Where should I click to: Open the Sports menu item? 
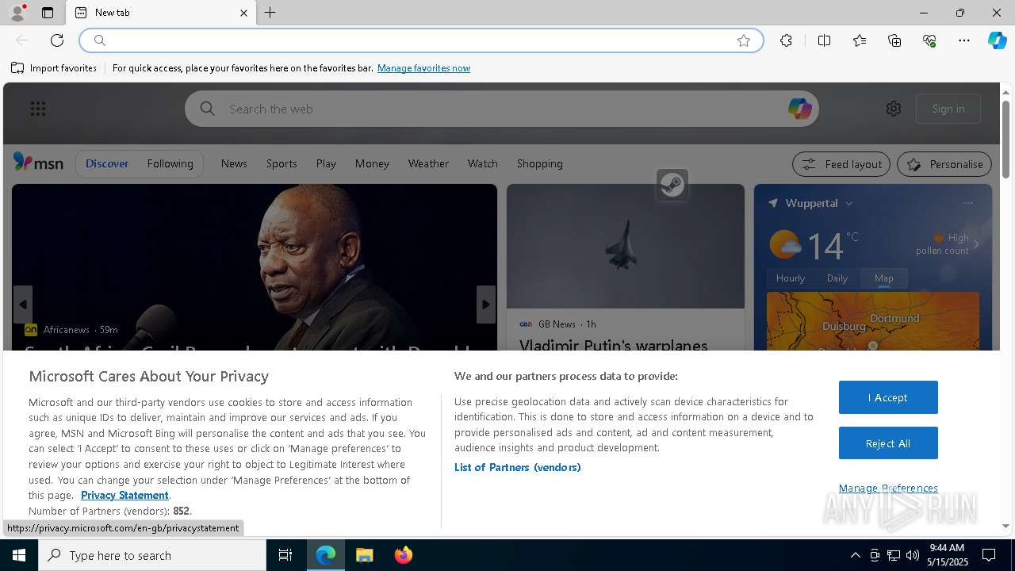point(282,163)
